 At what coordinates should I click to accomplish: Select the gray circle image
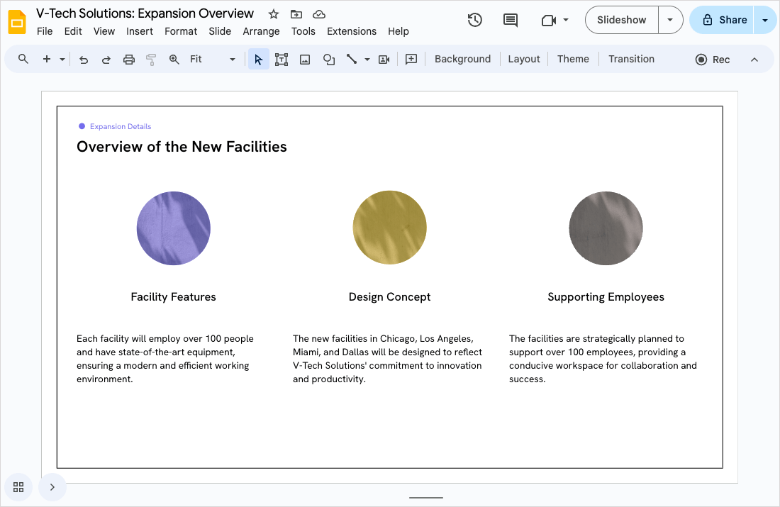[x=606, y=228]
